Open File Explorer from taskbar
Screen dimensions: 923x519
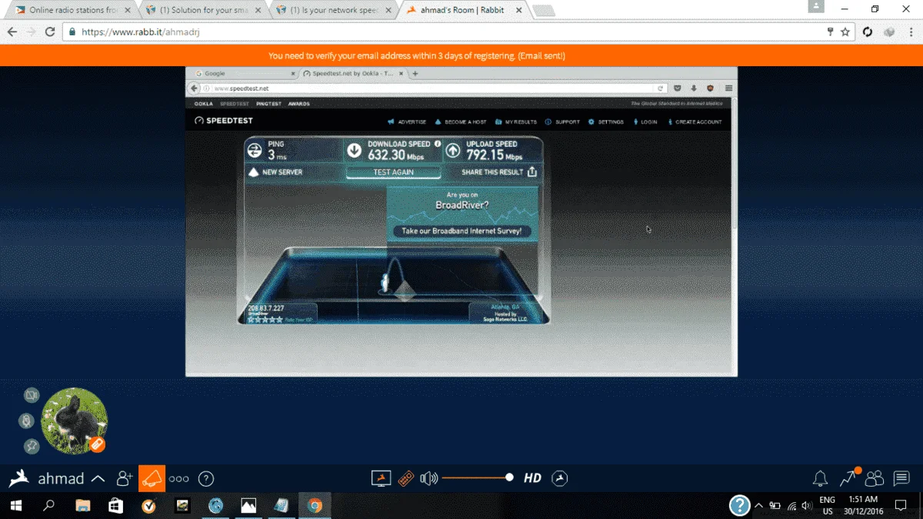82,506
